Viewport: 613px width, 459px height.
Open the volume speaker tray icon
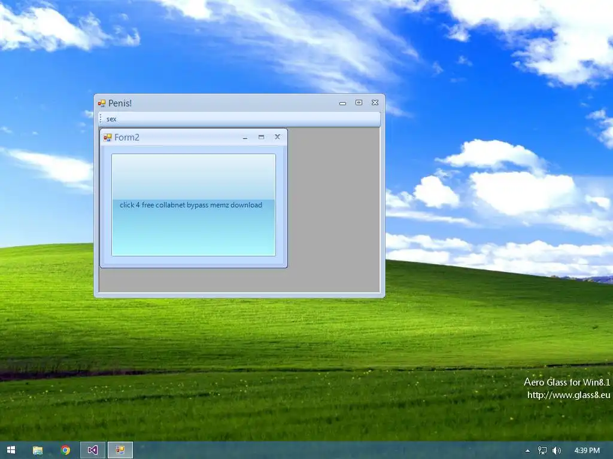557,451
